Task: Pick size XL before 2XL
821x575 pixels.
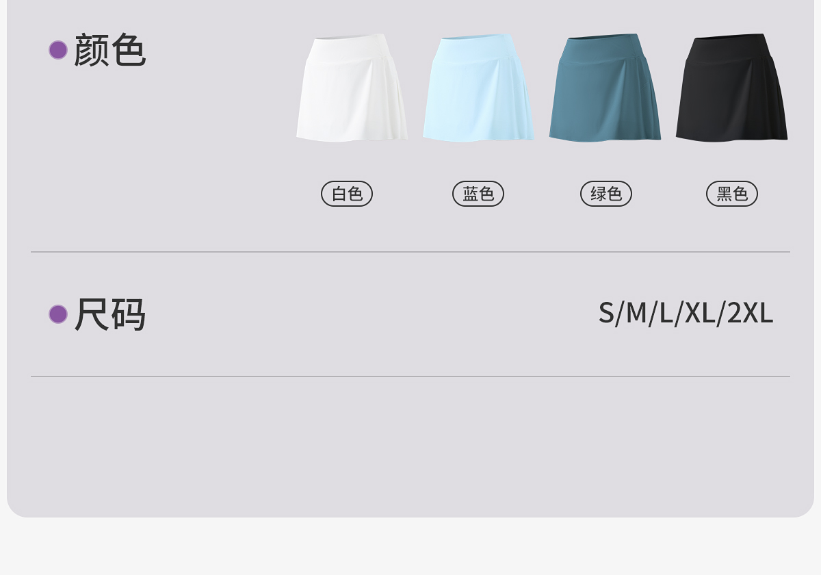Action: click(700, 313)
